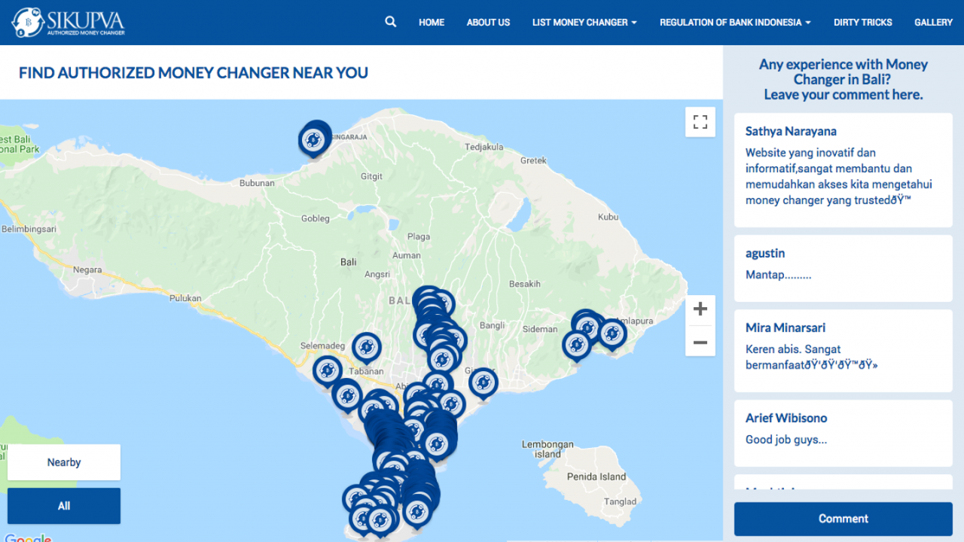Show All money changers
Screen dimensions: 964x542
click(64, 506)
